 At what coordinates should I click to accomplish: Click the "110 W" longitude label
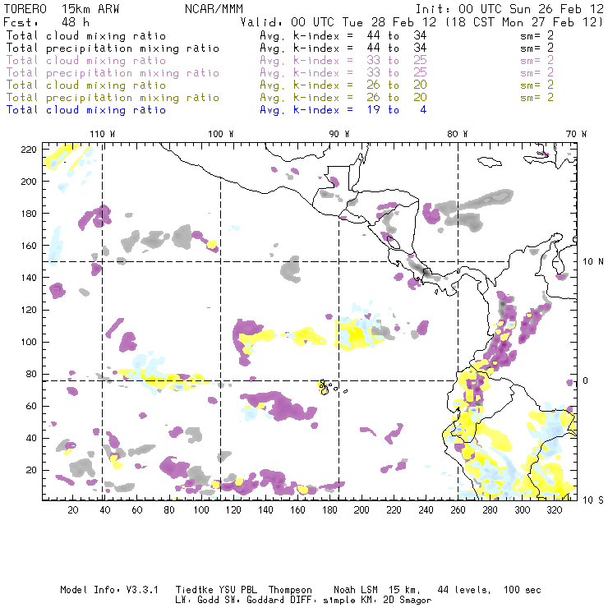tap(103, 134)
